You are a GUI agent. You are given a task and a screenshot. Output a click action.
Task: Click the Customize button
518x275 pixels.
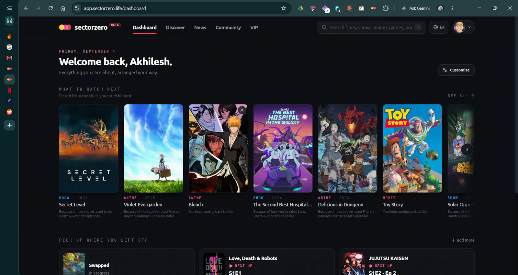coord(456,70)
